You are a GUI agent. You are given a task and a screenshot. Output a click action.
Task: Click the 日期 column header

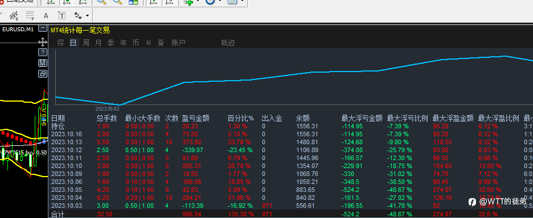coord(58,118)
